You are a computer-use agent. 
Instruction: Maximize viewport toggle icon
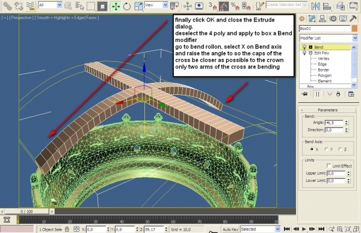[x=356, y=229]
